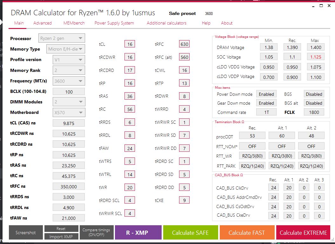Open the Power Supply System tab
Image resolution: width=335 pixels, height=244 pixels.
pyautogui.click(x=114, y=23)
